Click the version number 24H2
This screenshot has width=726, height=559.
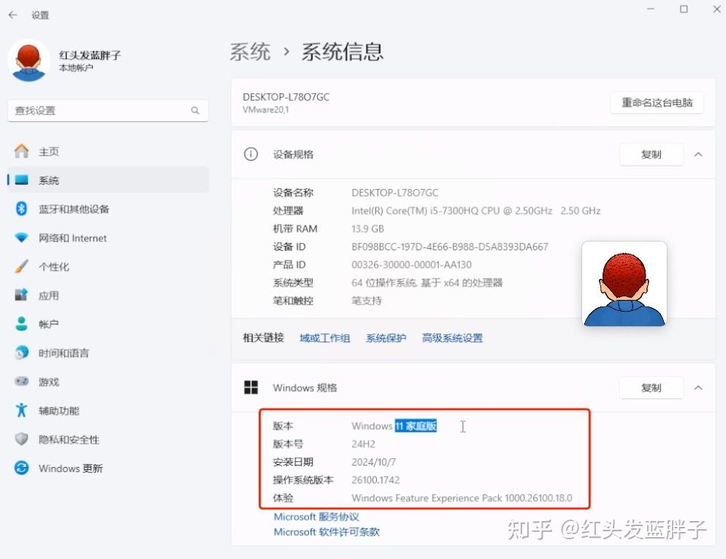coord(363,444)
